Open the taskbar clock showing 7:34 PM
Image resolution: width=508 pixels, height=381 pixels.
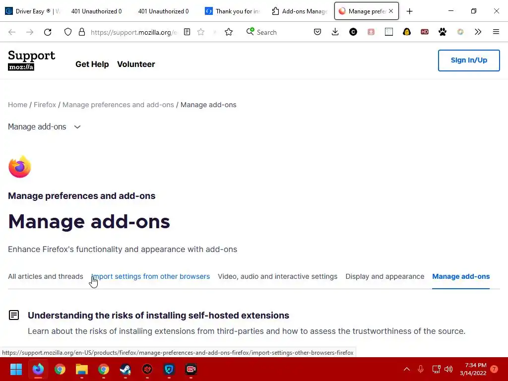473,369
